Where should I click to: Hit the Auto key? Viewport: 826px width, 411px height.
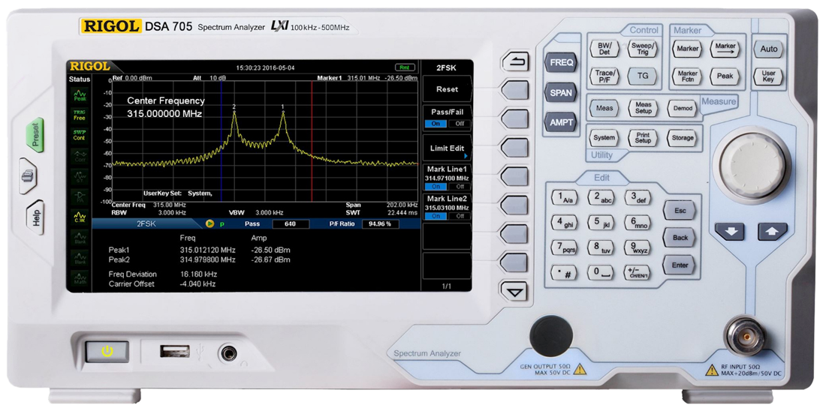[x=769, y=49]
